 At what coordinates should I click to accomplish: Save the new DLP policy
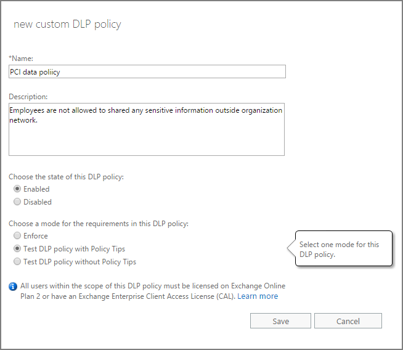(280, 320)
